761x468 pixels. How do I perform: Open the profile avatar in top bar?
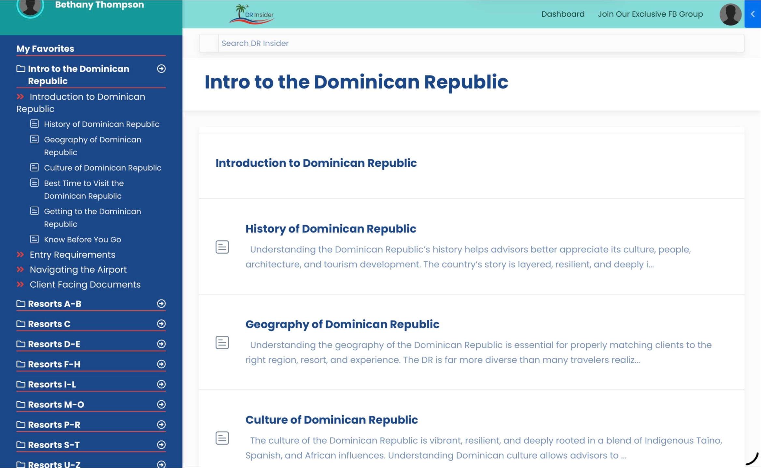(x=730, y=14)
